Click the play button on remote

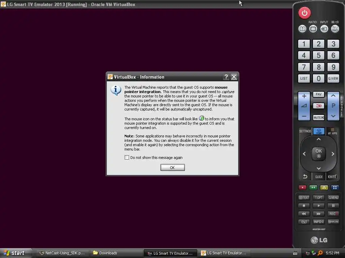tap(319, 206)
